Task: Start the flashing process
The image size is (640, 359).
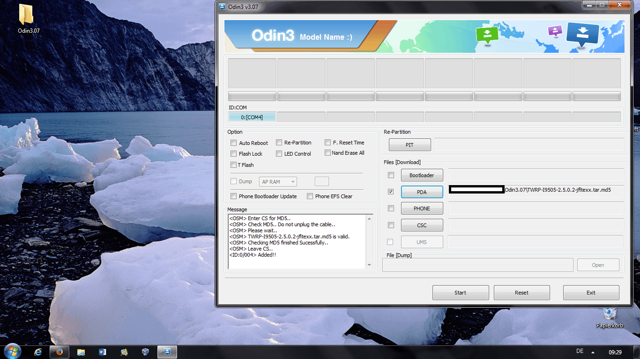Action: tap(461, 293)
